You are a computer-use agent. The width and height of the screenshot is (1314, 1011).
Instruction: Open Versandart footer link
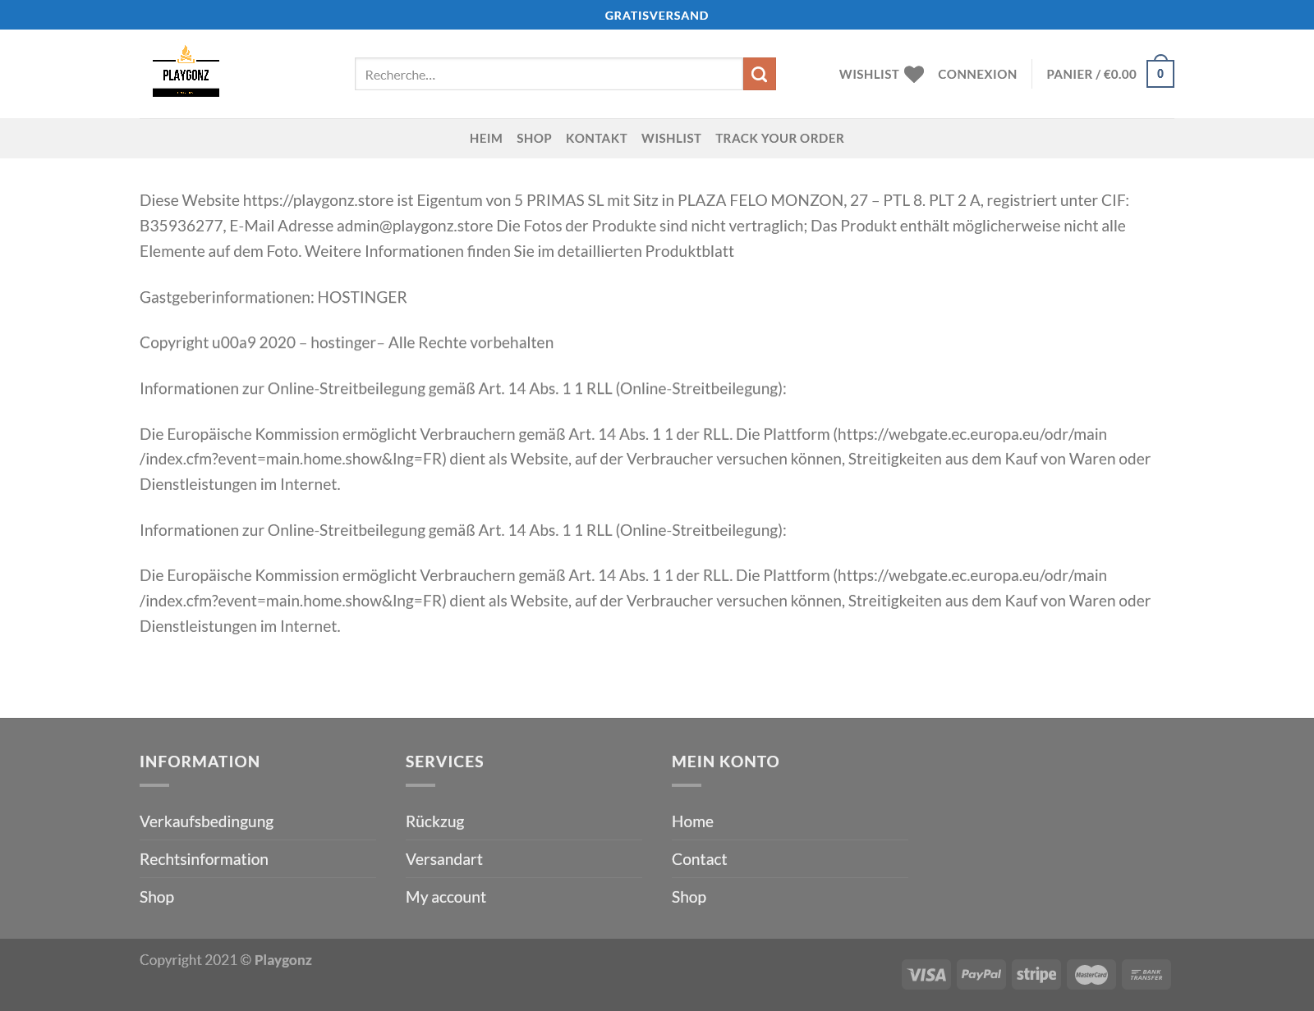pos(444,859)
